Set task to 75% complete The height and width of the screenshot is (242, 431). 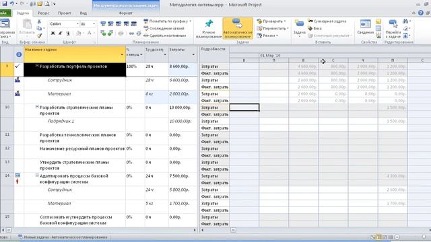pyautogui.click(x=126, y=24)
